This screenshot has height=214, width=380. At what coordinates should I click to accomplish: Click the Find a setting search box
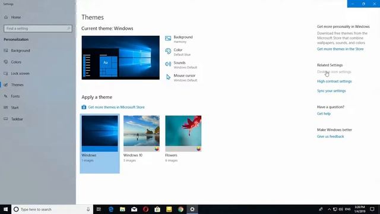(x=38, y=29)
